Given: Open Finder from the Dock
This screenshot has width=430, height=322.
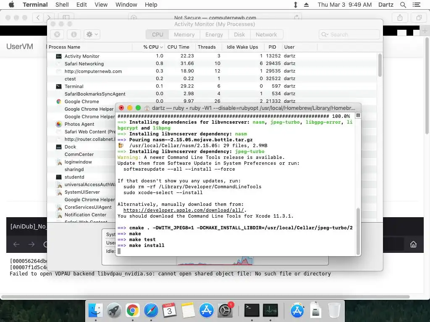Looking at the screenshot, I should (95, 310).
